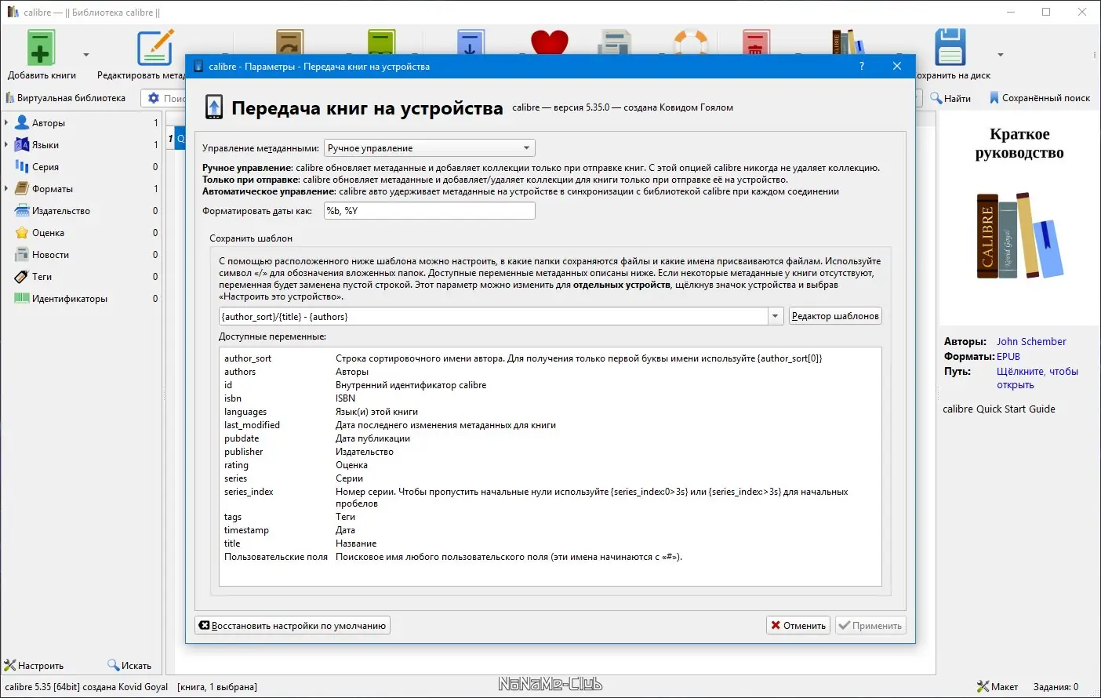Open the Виртуальная библиотека button

[x=66, y=98]
